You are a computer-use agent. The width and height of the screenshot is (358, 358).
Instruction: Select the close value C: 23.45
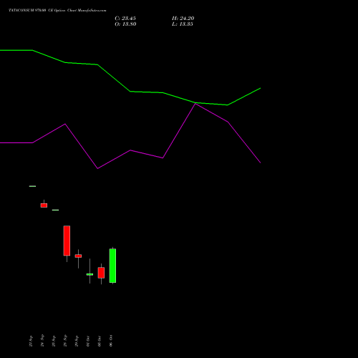(x=125, y=19)
